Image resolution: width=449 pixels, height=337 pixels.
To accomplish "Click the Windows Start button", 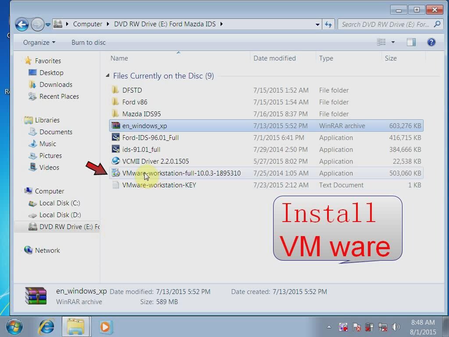I will tap(14, 326).
